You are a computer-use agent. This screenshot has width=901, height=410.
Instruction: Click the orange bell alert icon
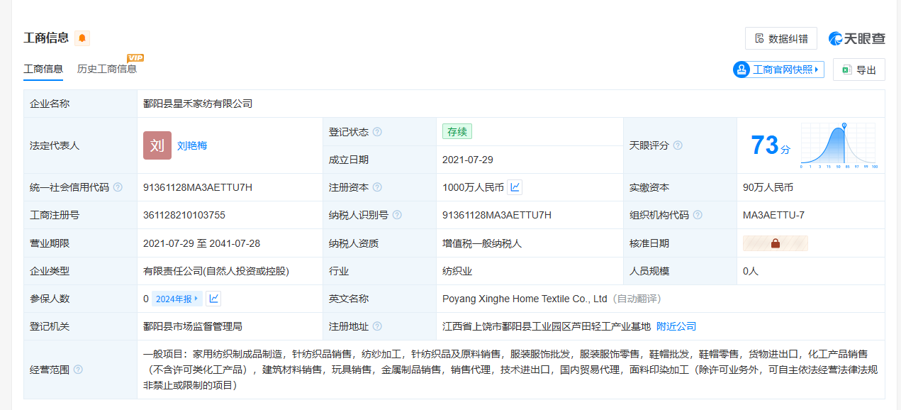click(x=82, y=38)
